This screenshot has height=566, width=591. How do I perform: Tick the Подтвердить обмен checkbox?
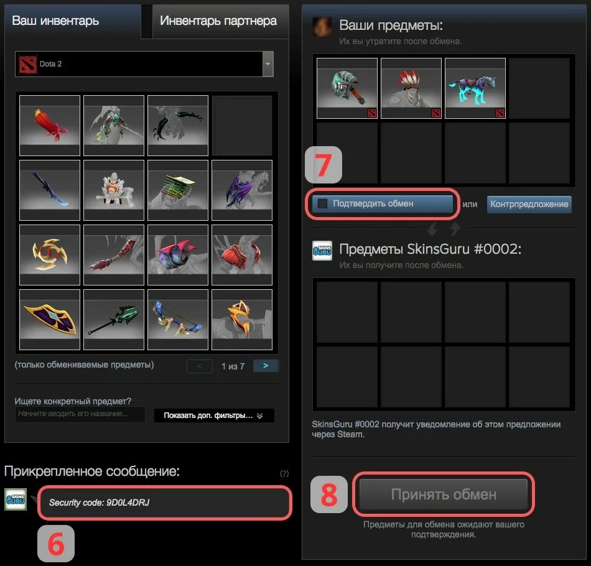coord(323,204)
